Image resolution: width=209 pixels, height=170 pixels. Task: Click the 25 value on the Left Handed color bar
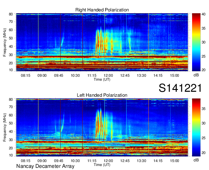click(x=203, y=138)
